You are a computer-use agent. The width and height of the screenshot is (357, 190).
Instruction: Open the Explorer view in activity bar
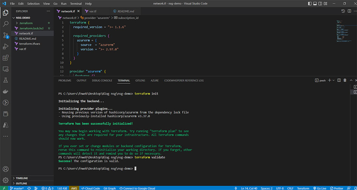pyautogui.click(x=6, y=13)
